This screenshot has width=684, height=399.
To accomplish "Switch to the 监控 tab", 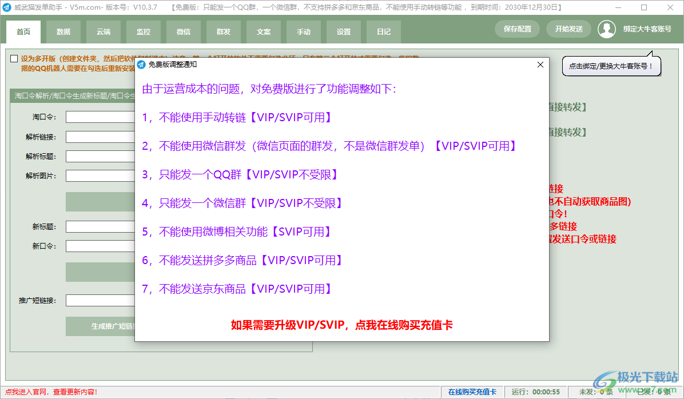I will 144,32.
